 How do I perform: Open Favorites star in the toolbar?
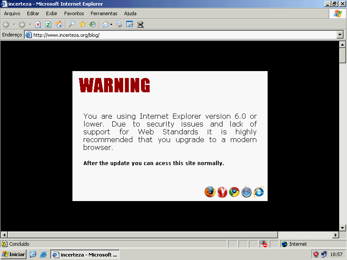coord(82,25)
